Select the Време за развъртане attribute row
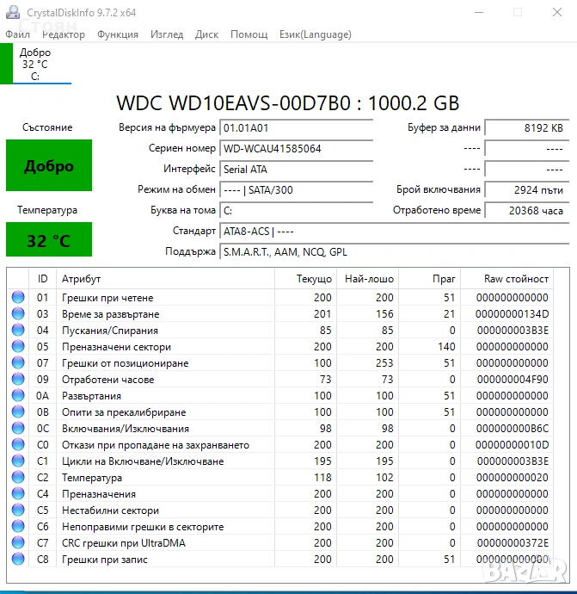Viewport: 577px width, 594px height. tap(163, 314)
